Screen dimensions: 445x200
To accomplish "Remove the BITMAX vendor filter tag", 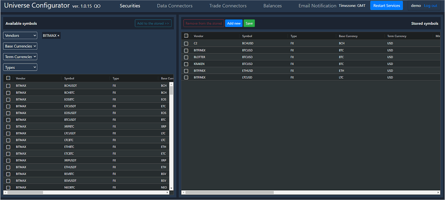I will point(58,36).
